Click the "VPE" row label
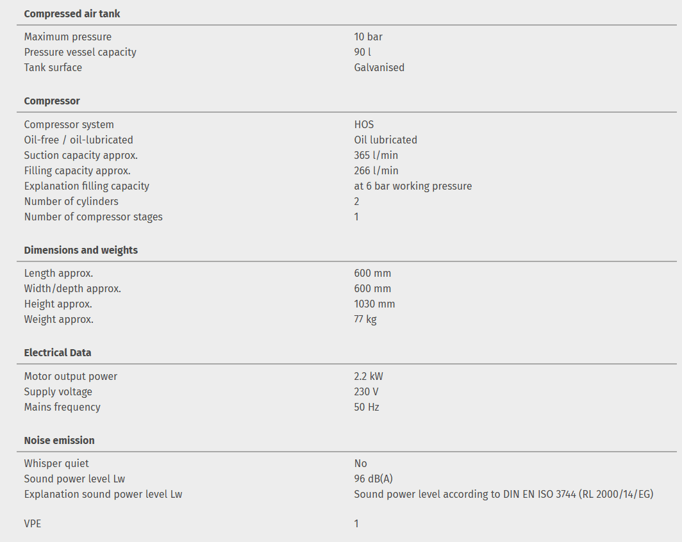The image size is (682, 542). click(32, 523)
